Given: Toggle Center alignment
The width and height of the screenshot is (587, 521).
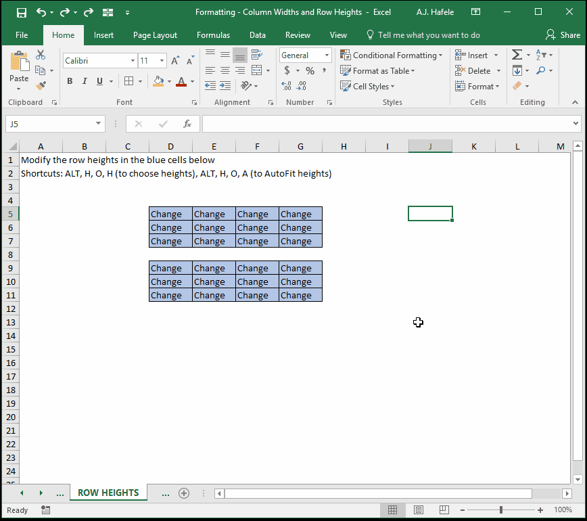Looking at the screenshot, I should coord(225,70).
